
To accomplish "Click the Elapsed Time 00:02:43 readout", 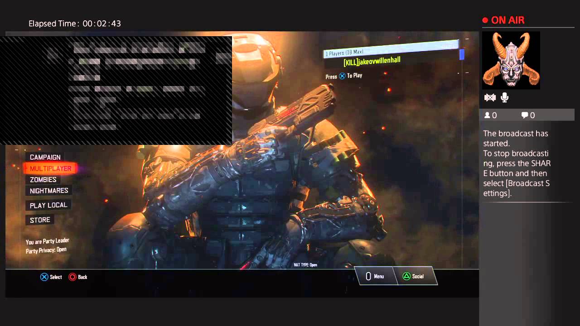I will point(75,24).
